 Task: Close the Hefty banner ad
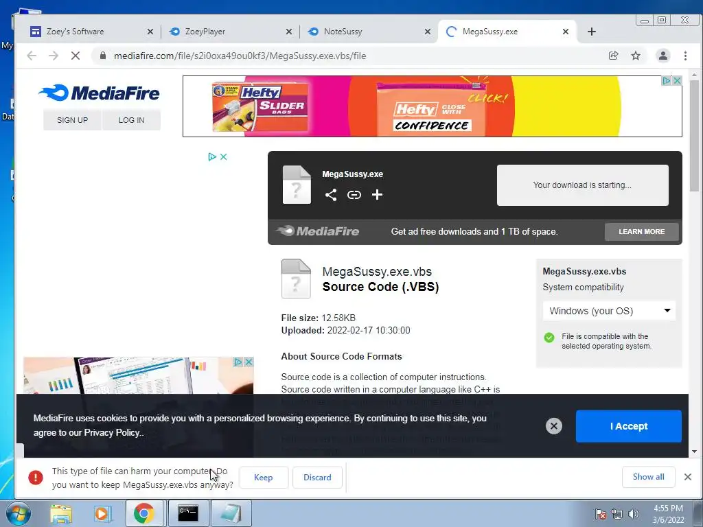(678, 81)
